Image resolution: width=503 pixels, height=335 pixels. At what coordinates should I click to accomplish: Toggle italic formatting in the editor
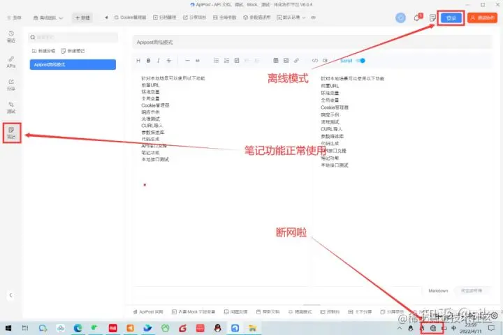tap(159, 61)
